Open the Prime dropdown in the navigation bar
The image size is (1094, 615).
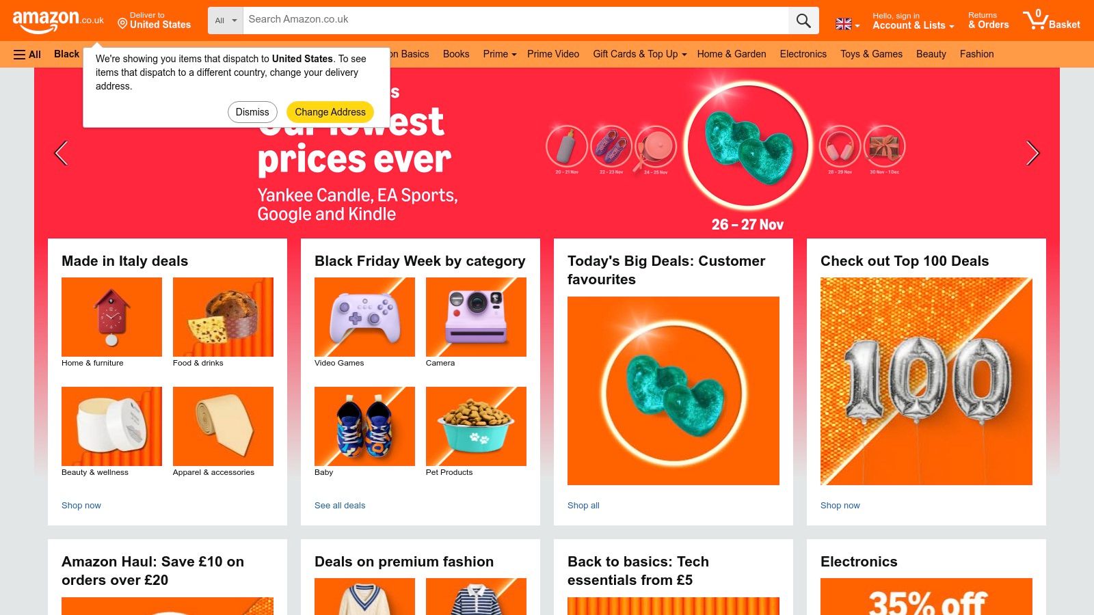click(499, 54)
